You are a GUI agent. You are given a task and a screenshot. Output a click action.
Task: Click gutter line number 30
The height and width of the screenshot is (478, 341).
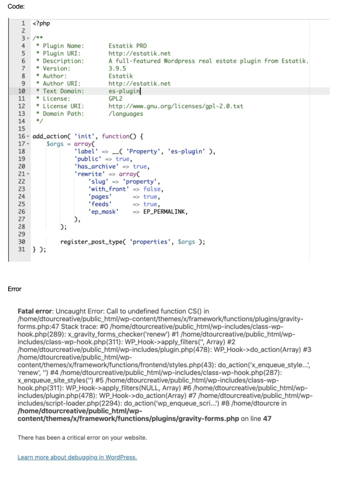[x=22, y=242]
